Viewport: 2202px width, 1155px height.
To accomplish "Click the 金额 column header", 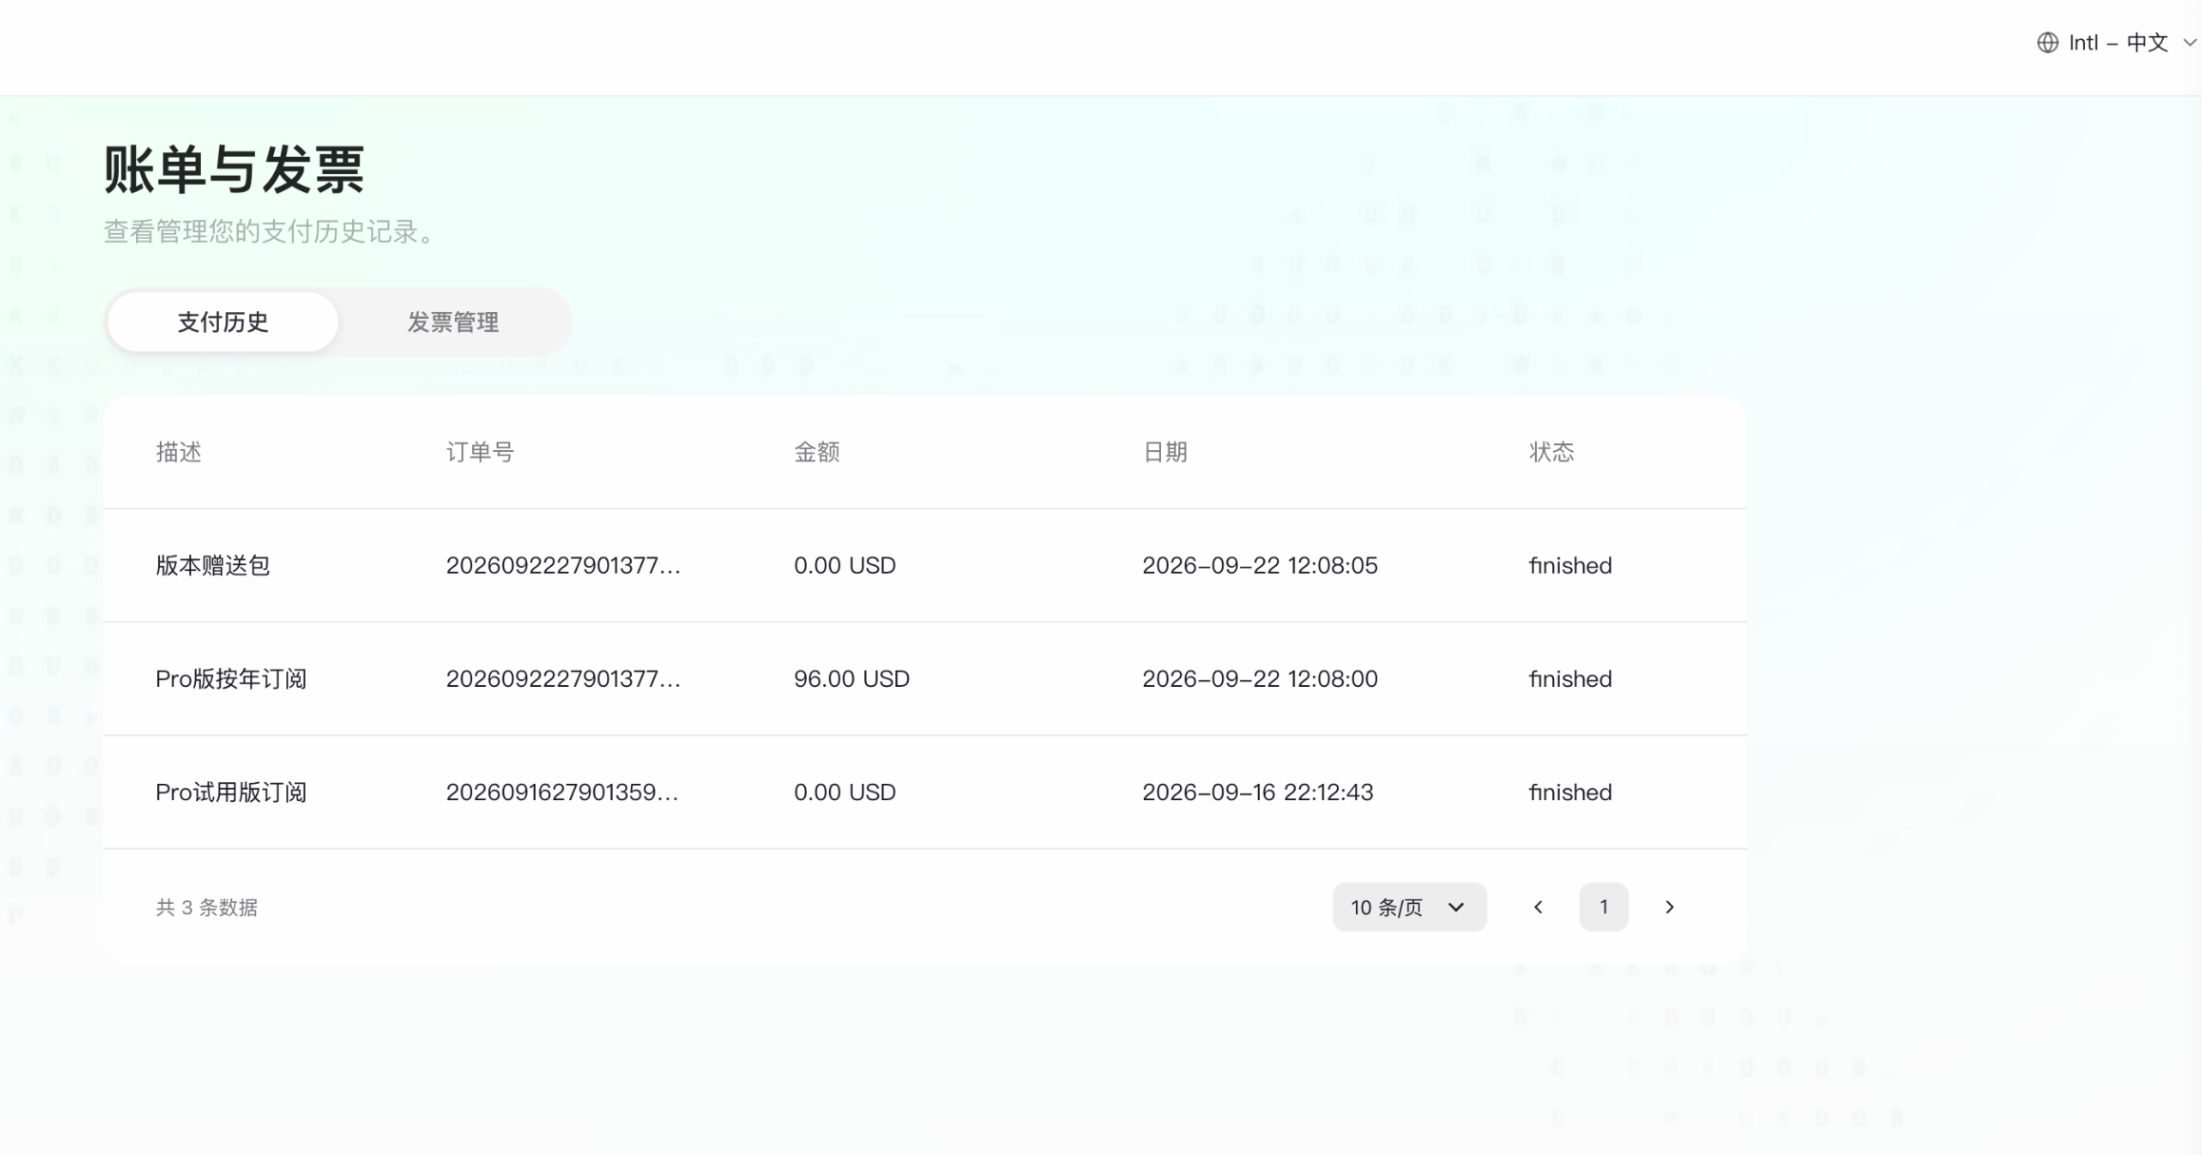I will point(816,452).
